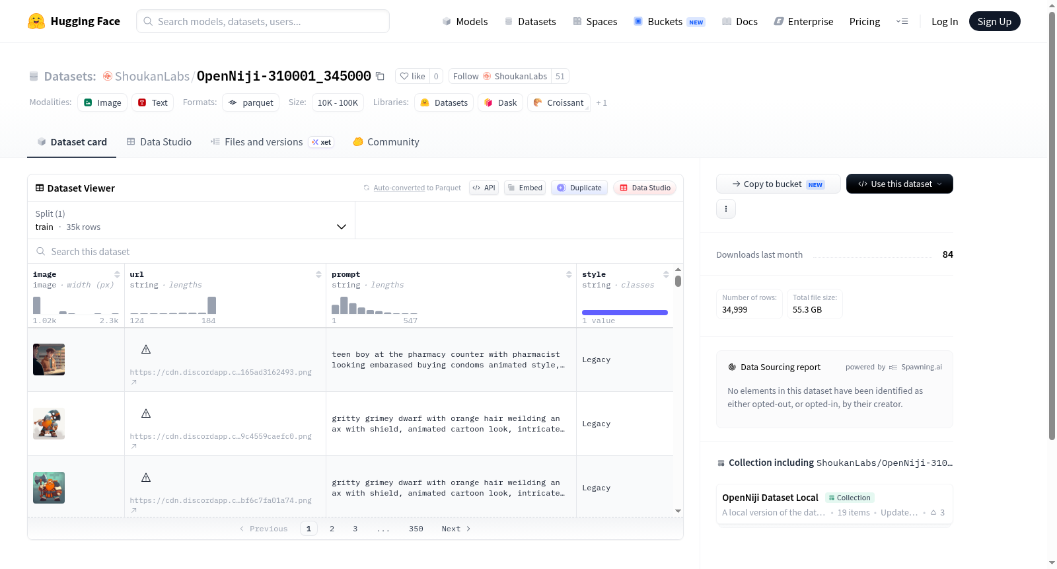
Task: Copy the dataset name using the copy icon
Action: (x=380, y=76)
